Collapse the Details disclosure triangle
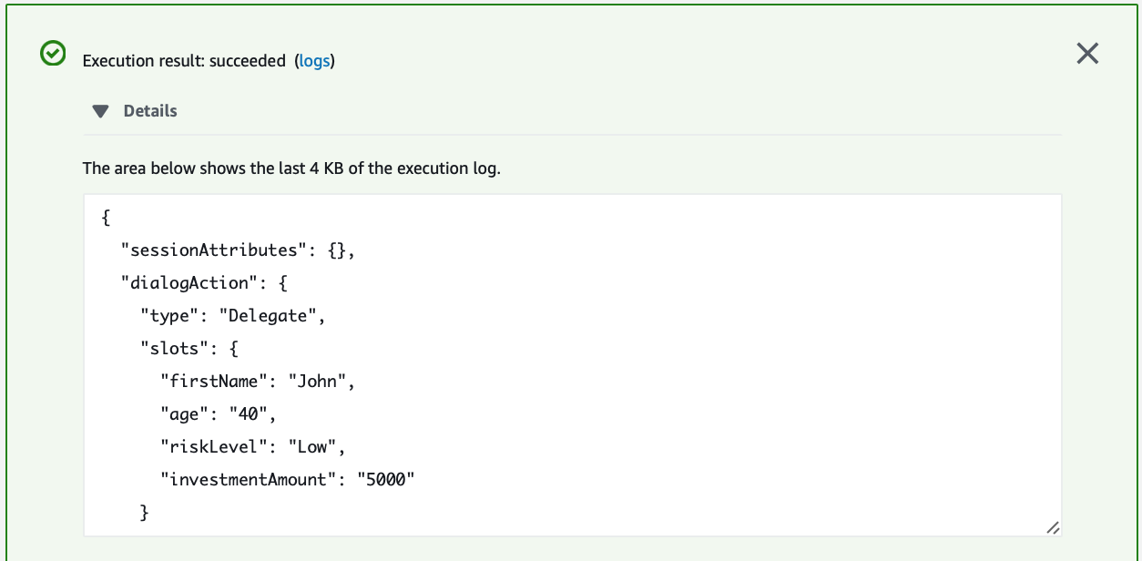Viewport: 1142px width, 561px height. pyautogui.click(x=100, y=111)
